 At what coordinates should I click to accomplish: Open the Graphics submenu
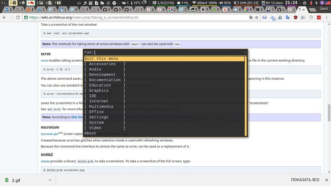tap(105, 90)
